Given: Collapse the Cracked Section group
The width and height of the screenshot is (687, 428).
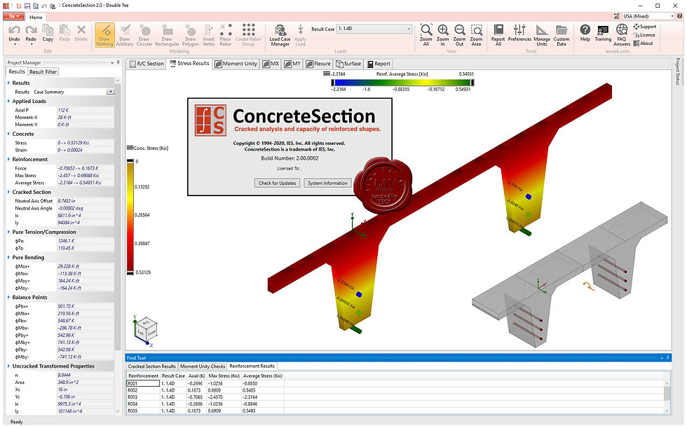Looking at the screenshot, I should point(8,192).
